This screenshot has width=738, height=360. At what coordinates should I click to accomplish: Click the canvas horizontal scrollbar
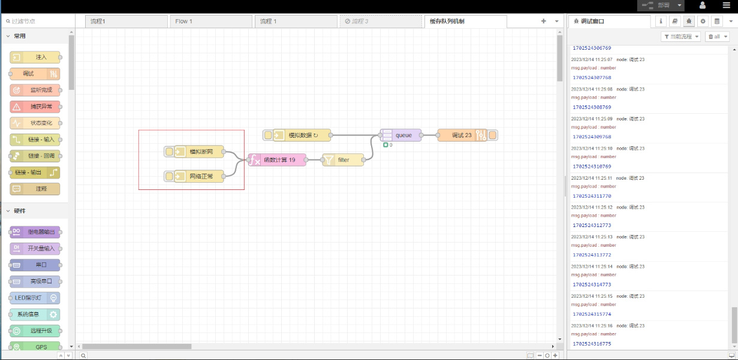coord(137,346)
